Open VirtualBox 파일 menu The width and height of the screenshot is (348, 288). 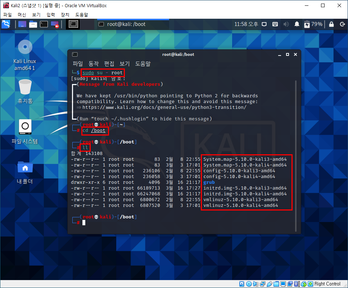8,15
